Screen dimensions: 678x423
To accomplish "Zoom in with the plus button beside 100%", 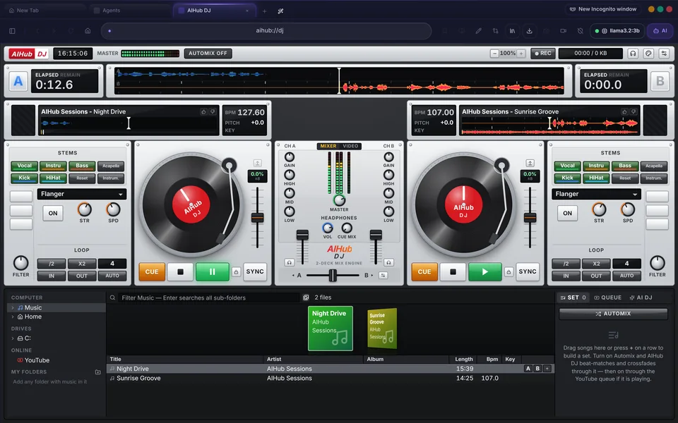I will [521, 54].
